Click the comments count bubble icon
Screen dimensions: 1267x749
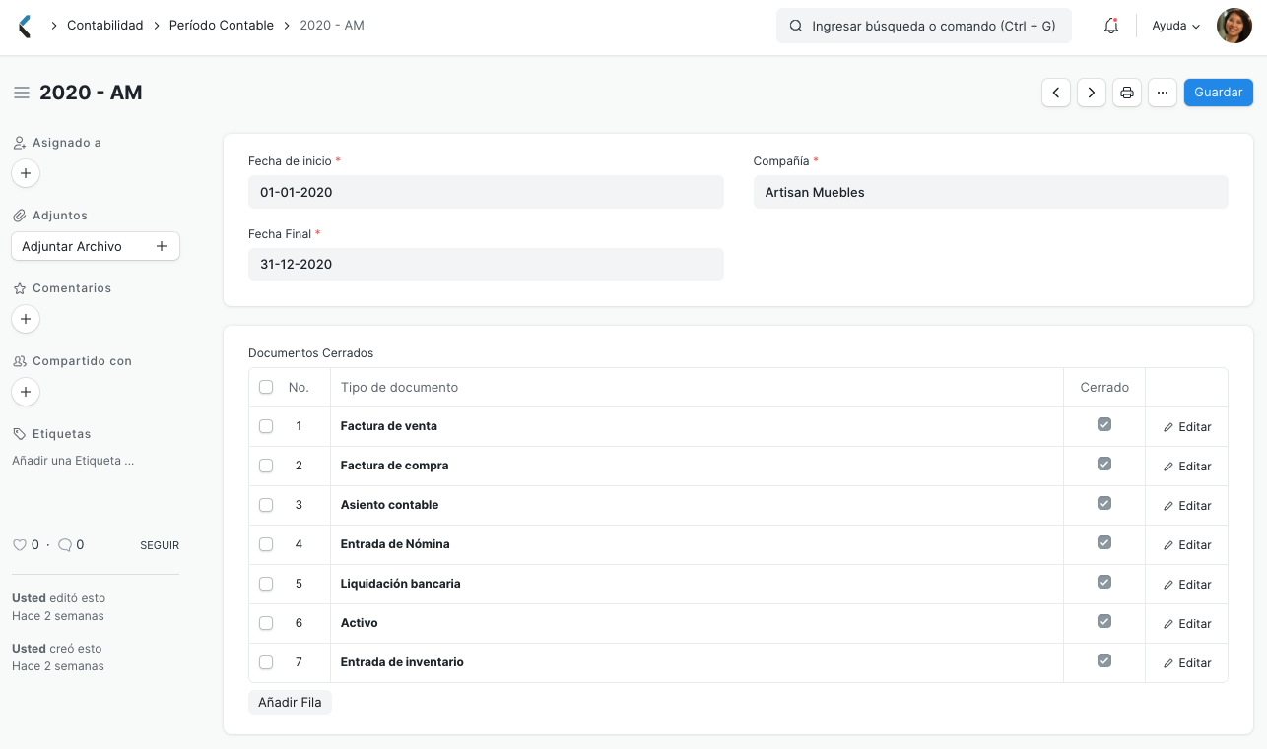click(64, 545)
